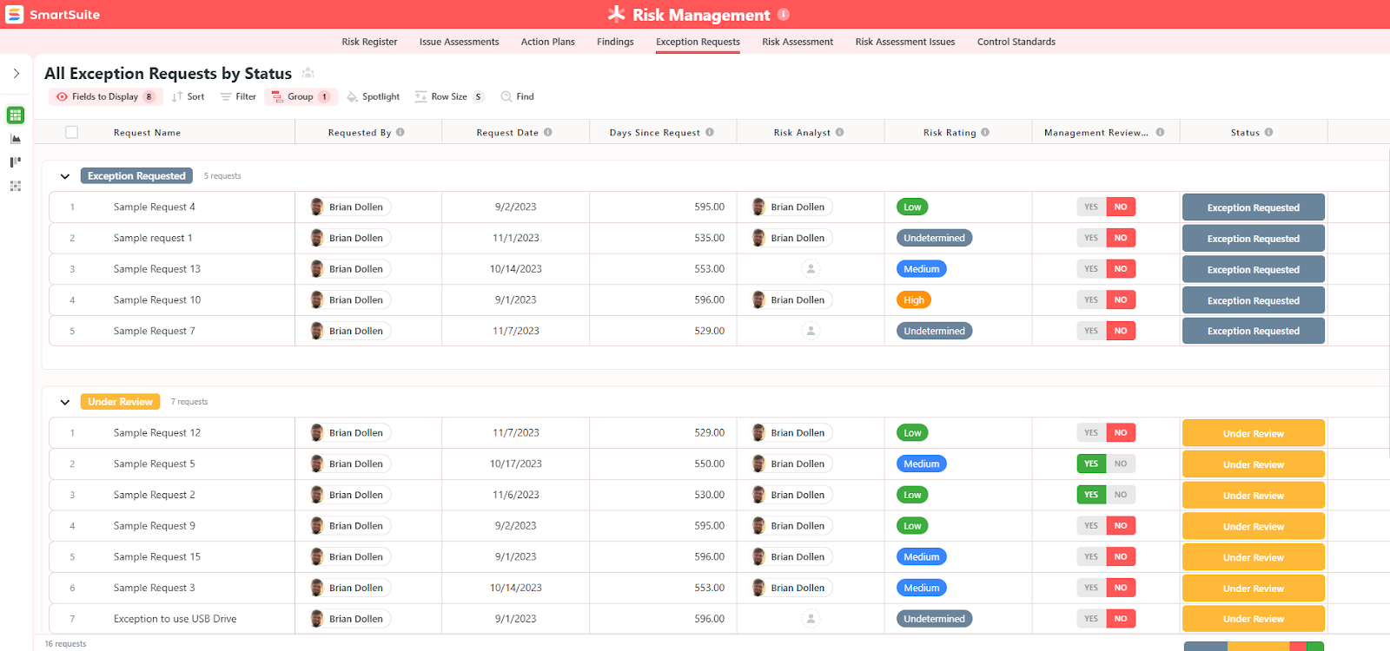The width and height of the screenshot is (1390, 651).
Task: Toggle Management Review to YES for Sample Request 4
Action: tap(1091, 207)
